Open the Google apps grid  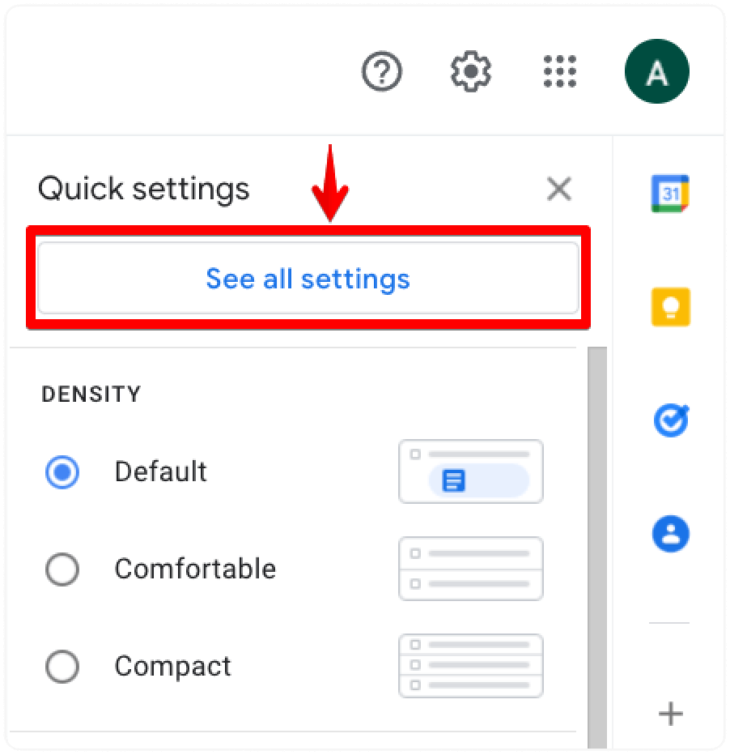[x=560, y=71]
